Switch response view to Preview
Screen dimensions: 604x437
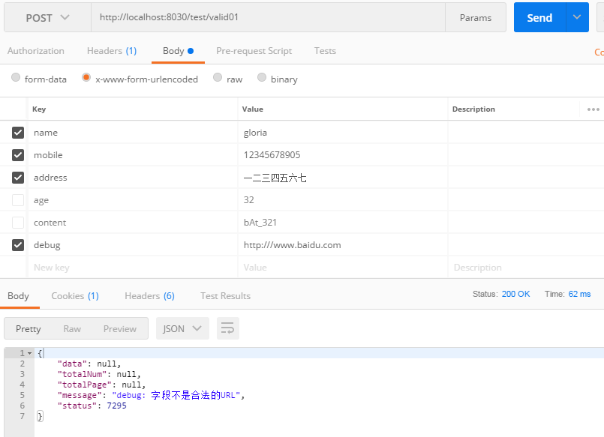(120, 328)
